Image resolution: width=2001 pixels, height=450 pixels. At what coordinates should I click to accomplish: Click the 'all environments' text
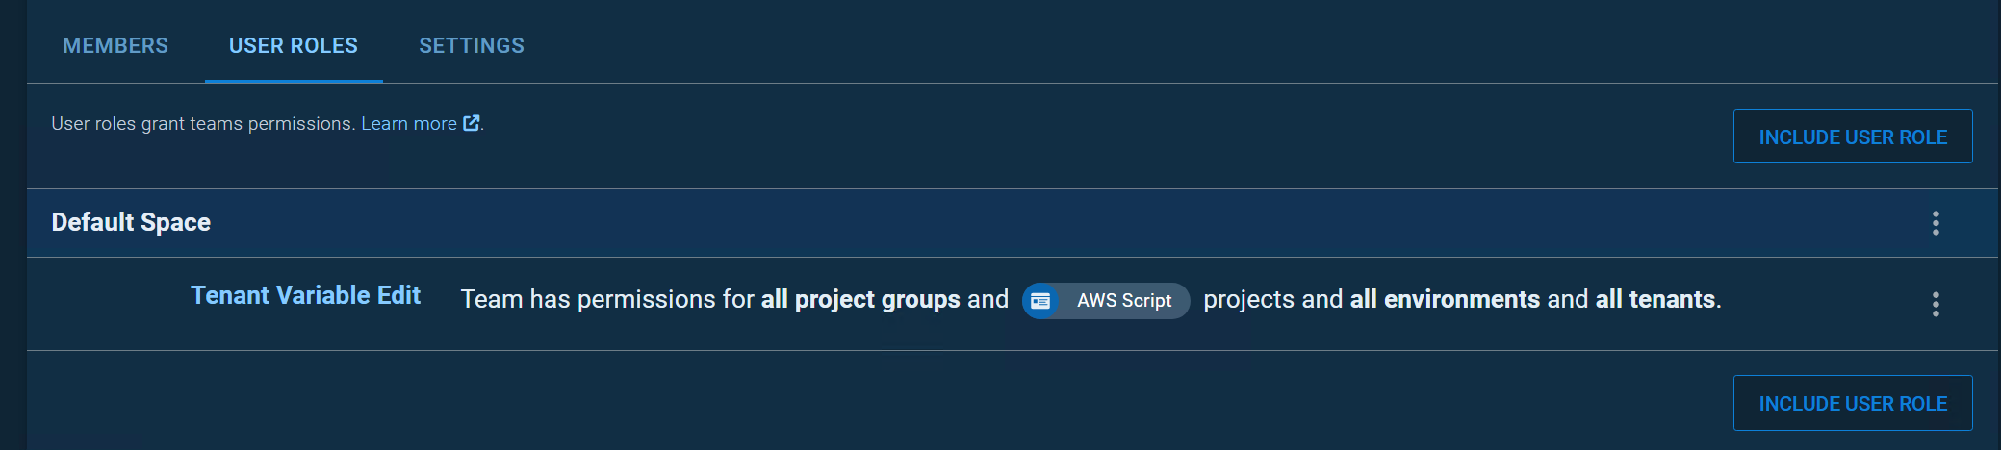point(1445,300)
